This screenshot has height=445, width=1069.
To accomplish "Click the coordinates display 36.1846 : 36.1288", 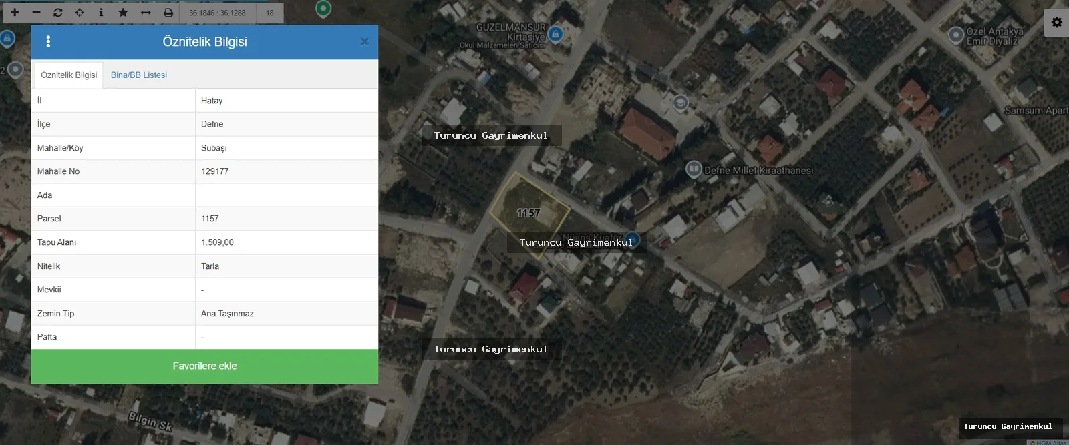I will 217,13.
